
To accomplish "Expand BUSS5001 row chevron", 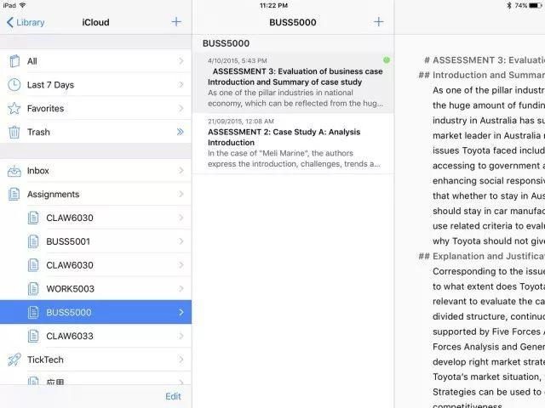I will coord(181,241).
